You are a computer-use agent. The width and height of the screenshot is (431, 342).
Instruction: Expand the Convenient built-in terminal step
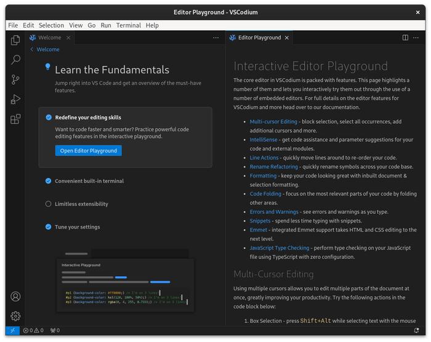click(89, 181)
